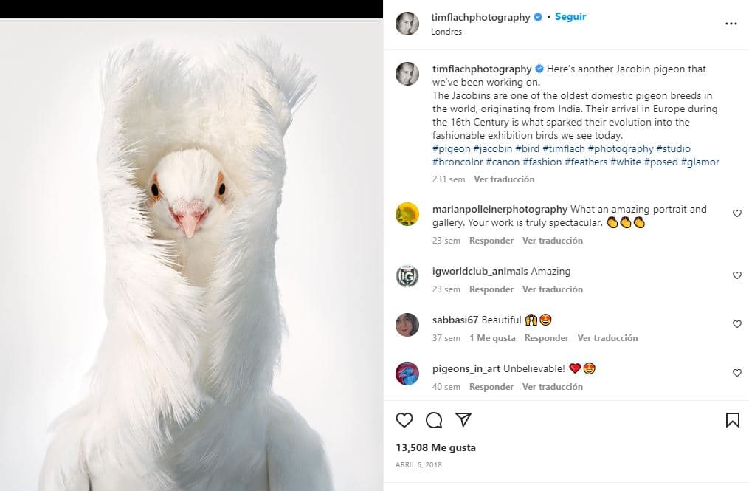
Task: Open timflachphotography header profile picture
Action: pyautogui.click(x=407, y=24)
